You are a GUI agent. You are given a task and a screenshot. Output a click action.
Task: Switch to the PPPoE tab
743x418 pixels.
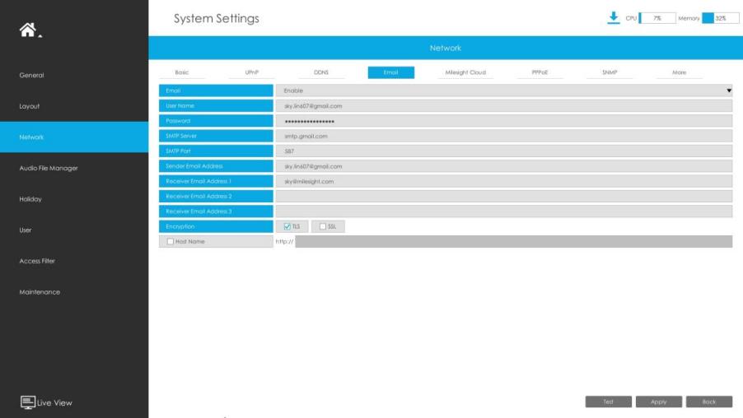tap(540, 72)
